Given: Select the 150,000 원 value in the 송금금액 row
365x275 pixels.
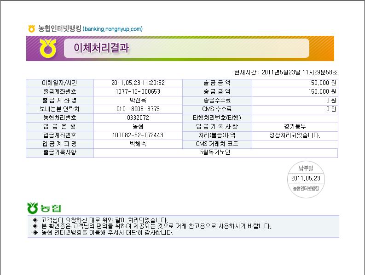Looking at the screenshot, I should 322,91.
